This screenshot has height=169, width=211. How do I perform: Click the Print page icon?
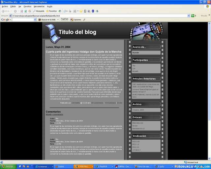(x=70, y=11)
